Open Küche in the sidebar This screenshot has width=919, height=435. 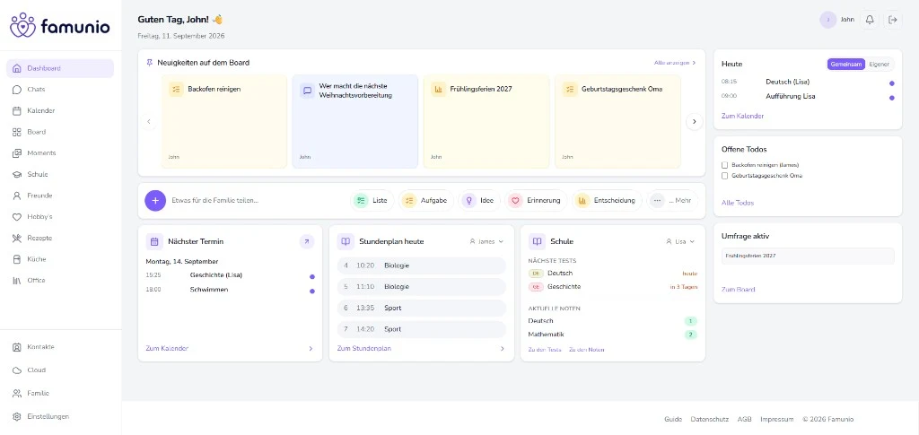coord(60,259)
